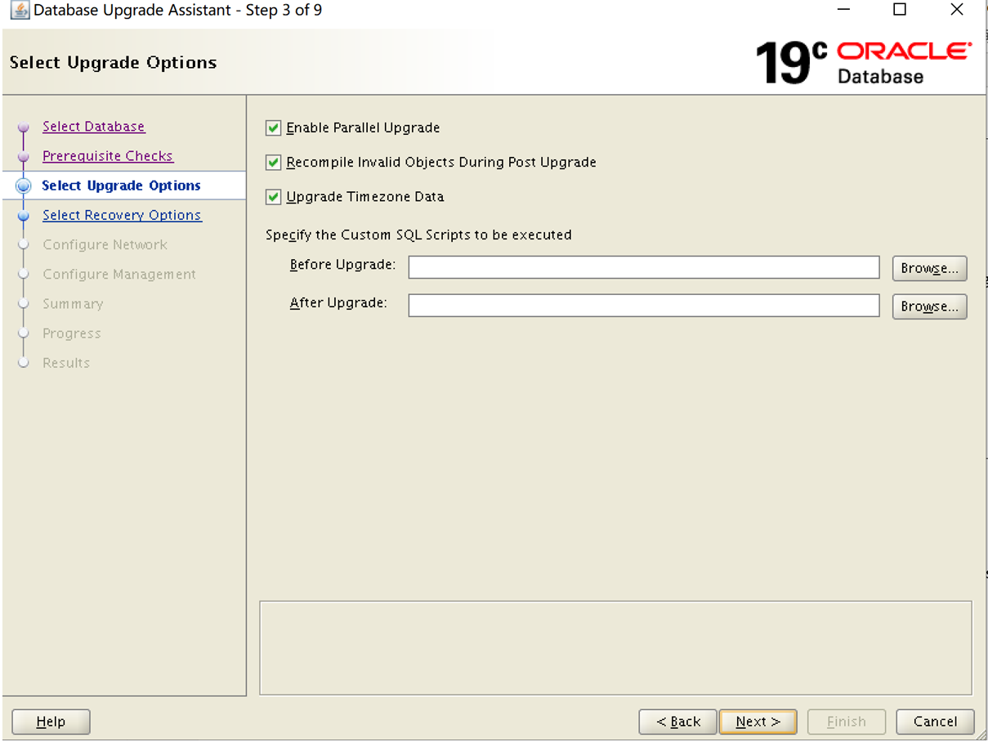
Task: Click the After Upgrade script field
Action: tap(644, 306)
